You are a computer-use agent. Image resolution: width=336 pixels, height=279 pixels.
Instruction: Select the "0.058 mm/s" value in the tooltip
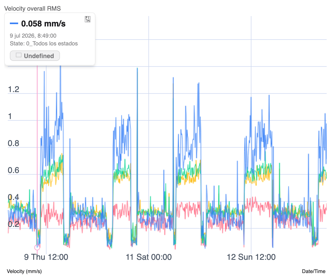pyautogui.click(x=43, y=24)
